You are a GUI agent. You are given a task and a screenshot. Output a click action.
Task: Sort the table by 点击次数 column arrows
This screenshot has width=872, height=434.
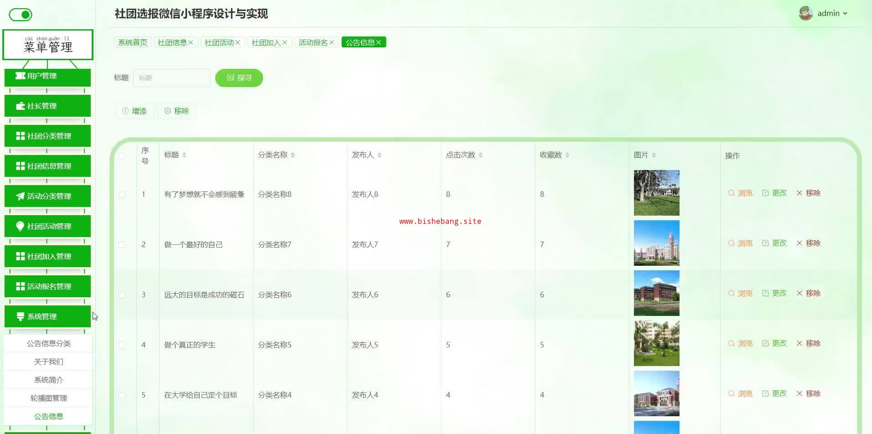point(481,155)
